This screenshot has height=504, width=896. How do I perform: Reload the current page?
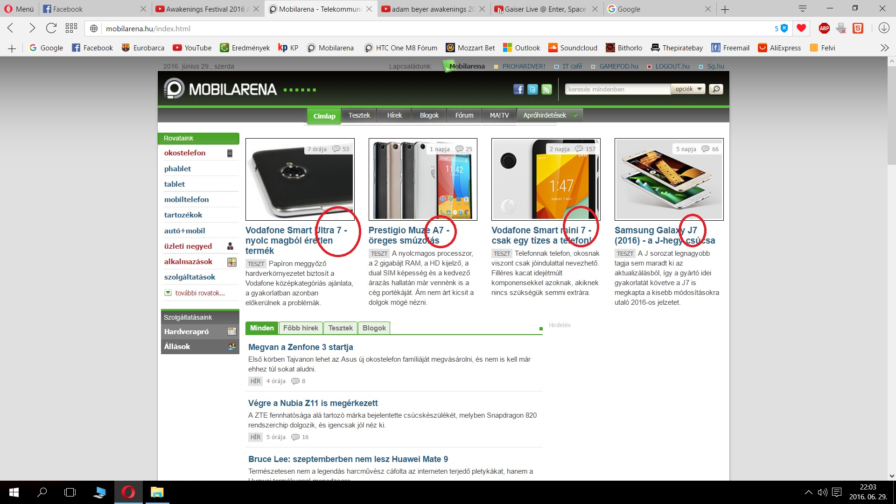[51, 28]
